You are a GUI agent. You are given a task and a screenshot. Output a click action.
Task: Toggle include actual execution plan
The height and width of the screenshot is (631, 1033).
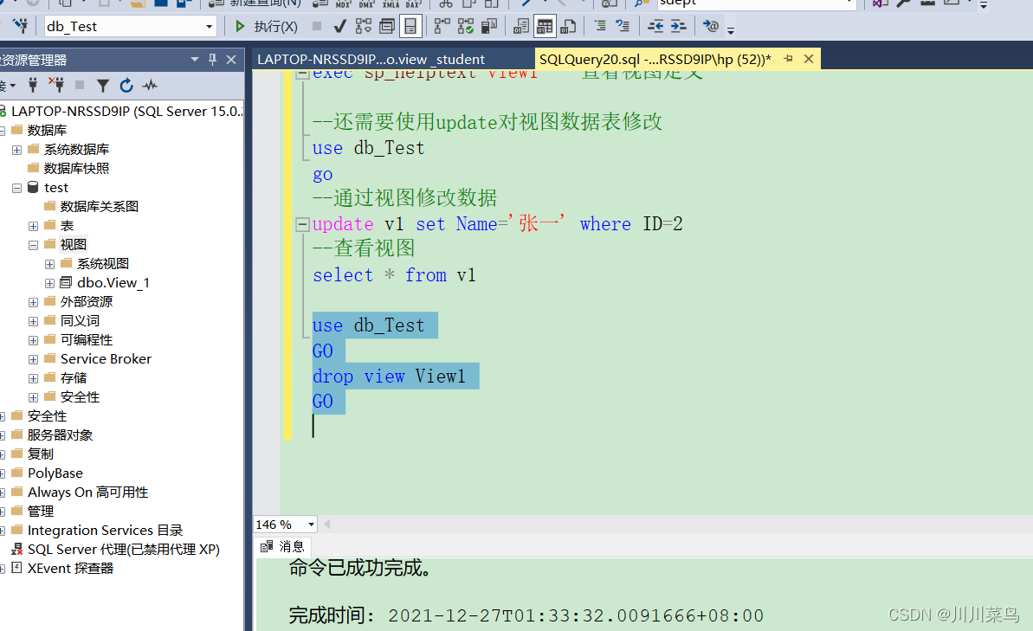pos(442,26)
